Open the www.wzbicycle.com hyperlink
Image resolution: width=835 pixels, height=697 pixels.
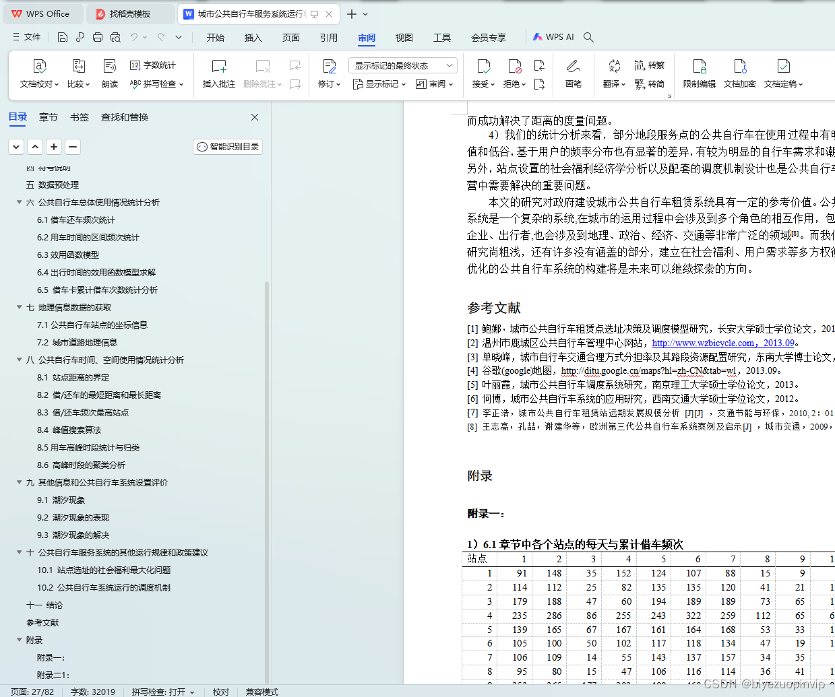pyautogui.click(x=723, y=343)
